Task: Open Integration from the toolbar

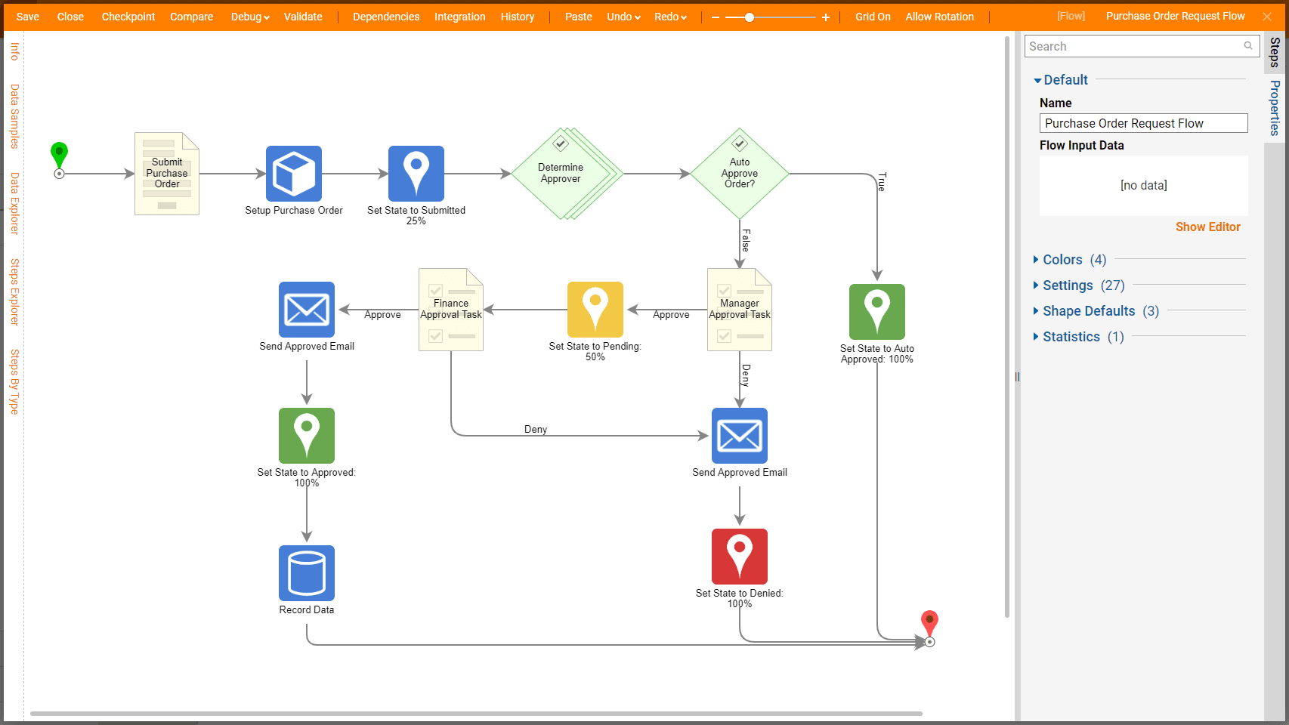Action: 460,17
